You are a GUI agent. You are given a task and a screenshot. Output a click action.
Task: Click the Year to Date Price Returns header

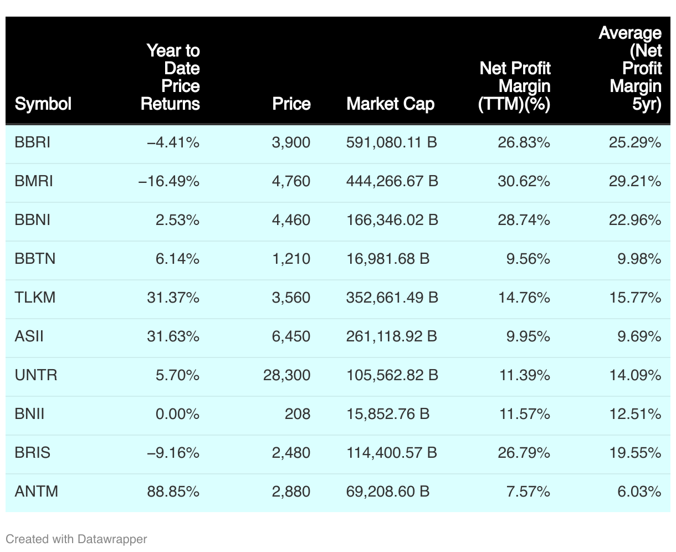point(171,77)
